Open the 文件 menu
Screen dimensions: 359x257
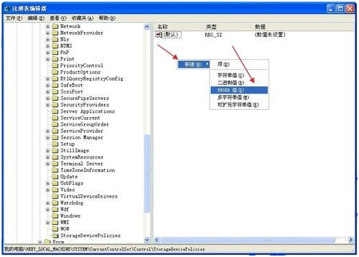14,18
